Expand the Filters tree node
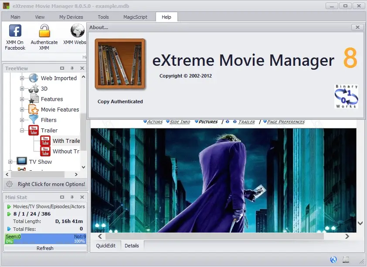 [22, 120]
